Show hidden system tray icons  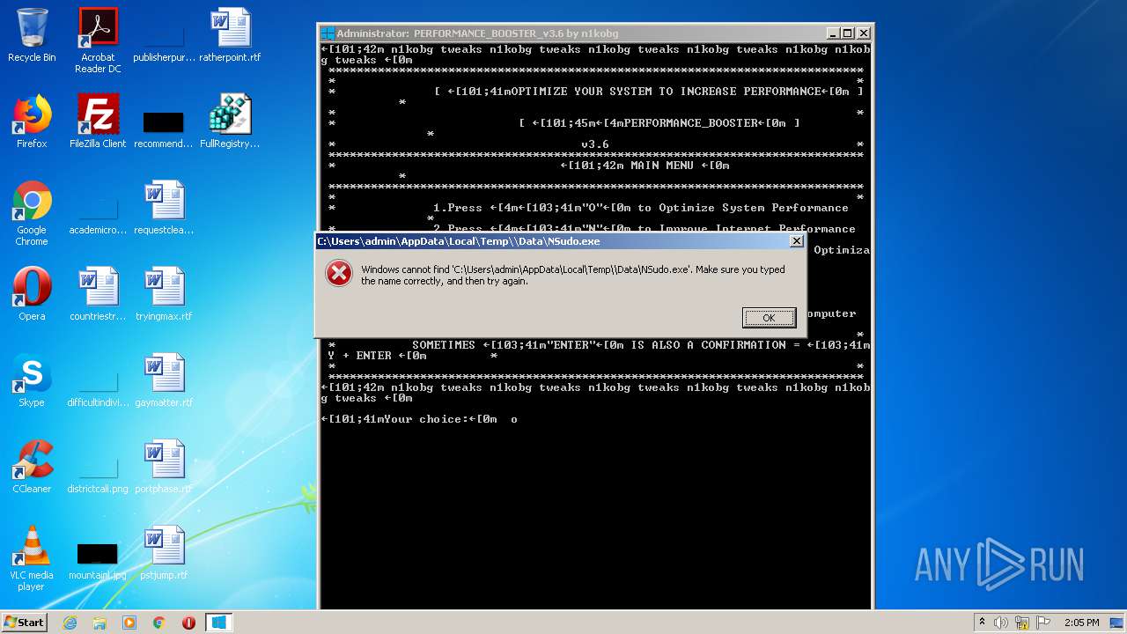[x=982, y=623]
